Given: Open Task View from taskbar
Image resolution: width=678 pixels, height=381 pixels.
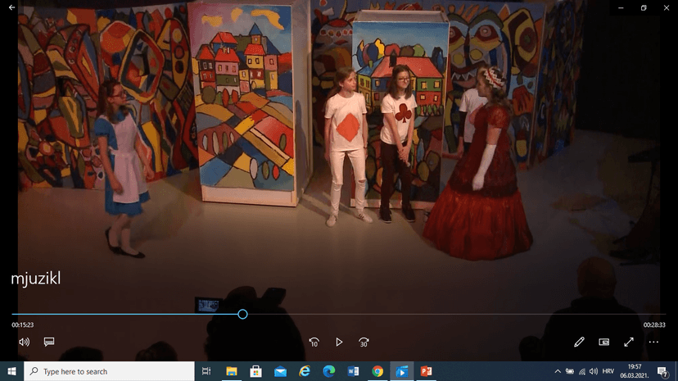Looking at the screenshot, I should click(x=206, y=371).
